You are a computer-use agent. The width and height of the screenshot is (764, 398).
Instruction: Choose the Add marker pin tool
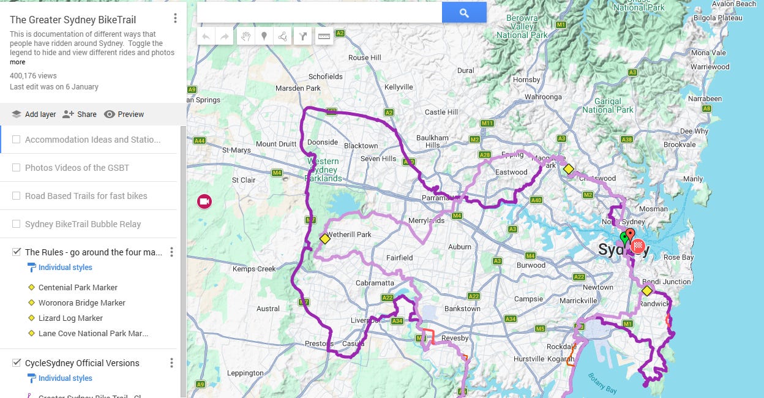264,37
